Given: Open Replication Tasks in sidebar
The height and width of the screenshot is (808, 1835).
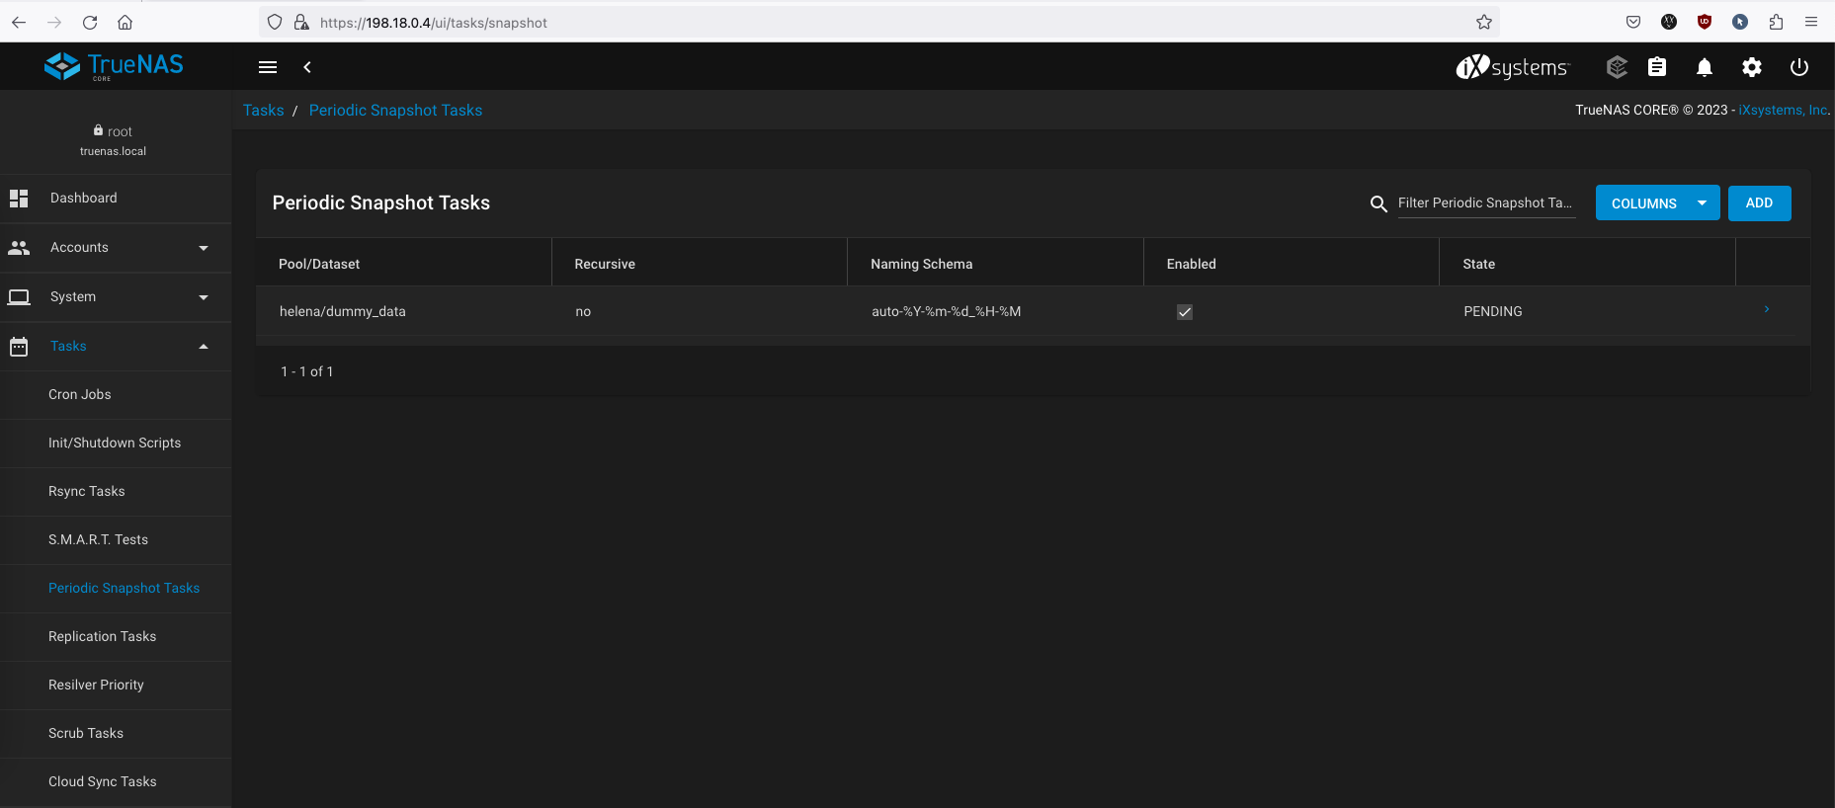Looking at the screenshot, I should 103,637.
